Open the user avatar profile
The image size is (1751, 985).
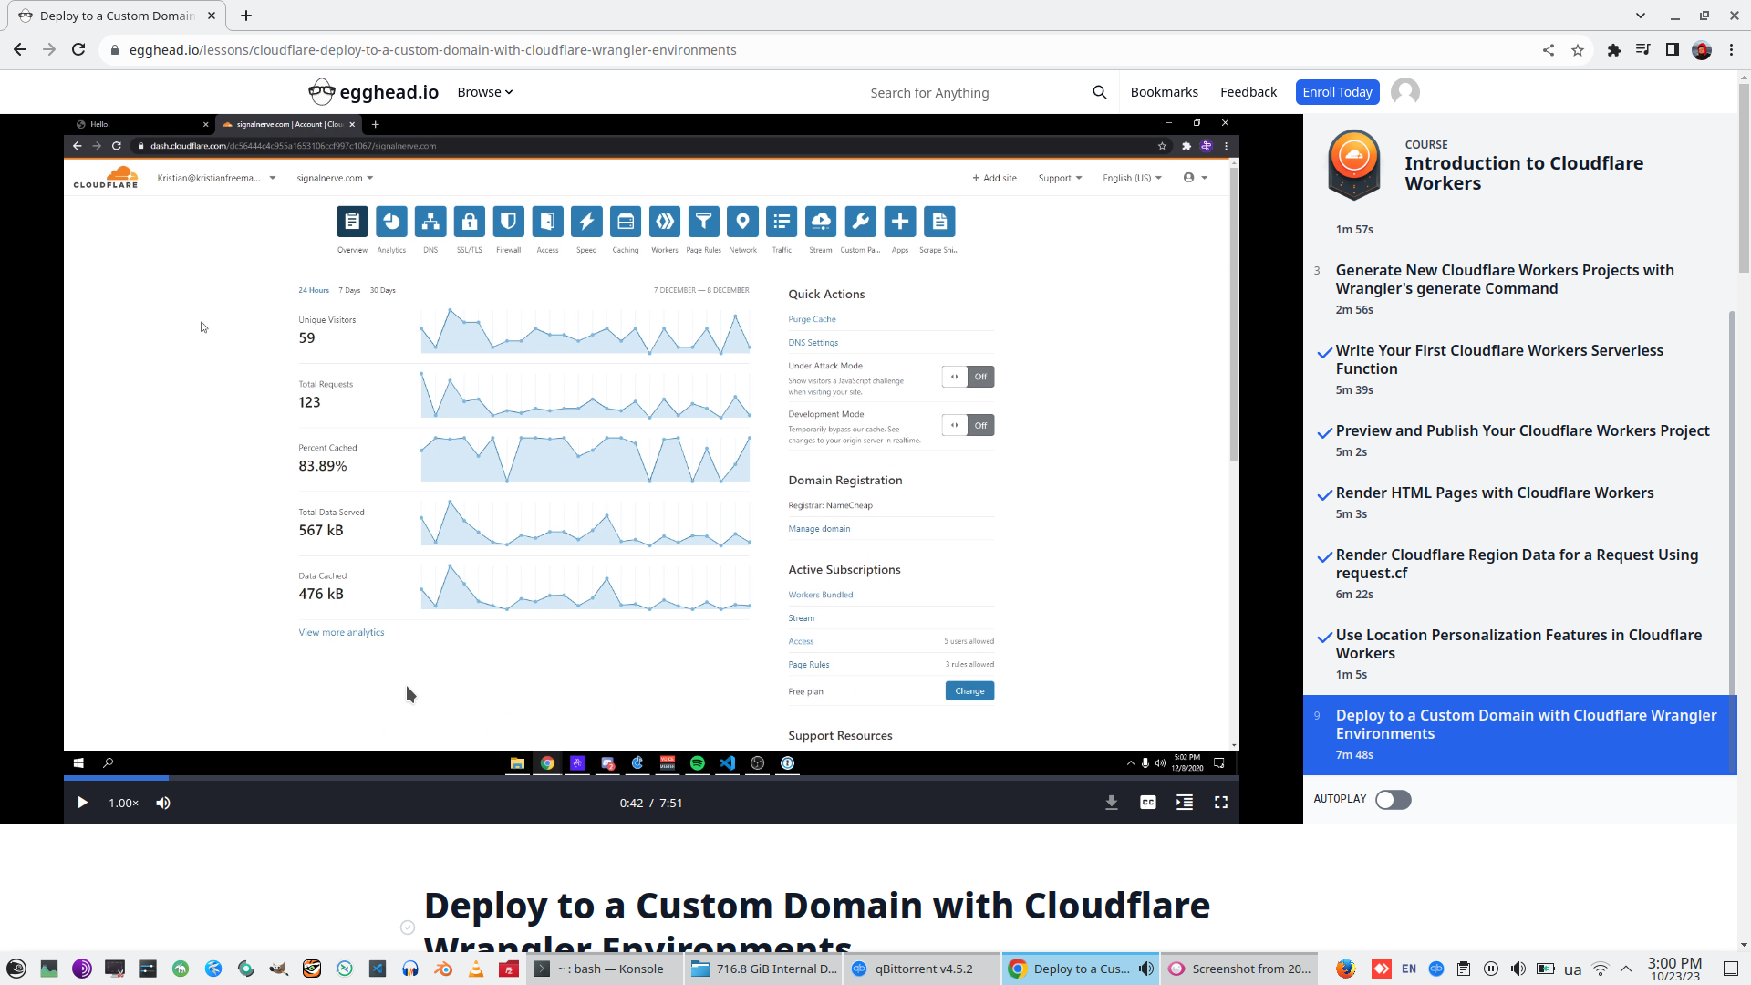pos(1404,92)
